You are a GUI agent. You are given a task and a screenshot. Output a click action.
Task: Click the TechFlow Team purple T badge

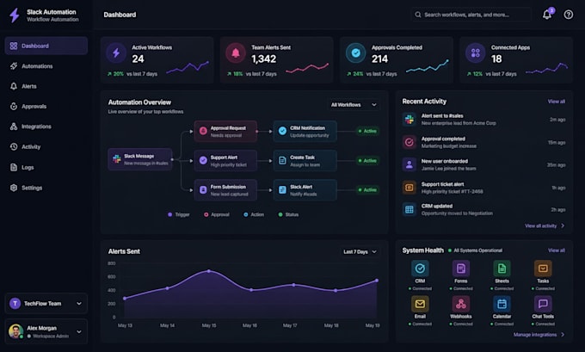click(x=15, y=304)
